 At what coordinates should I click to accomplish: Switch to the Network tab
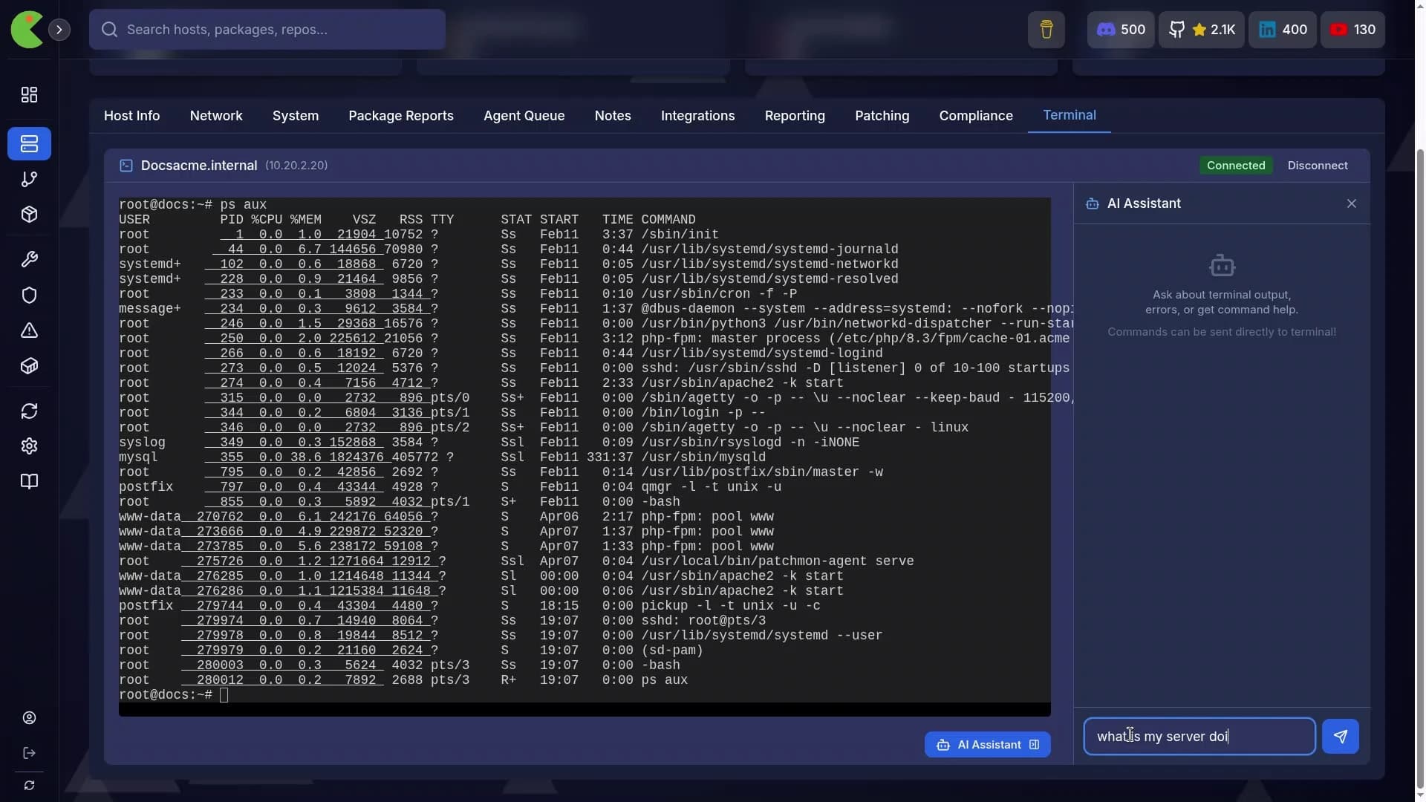click(x=216, y=116)
